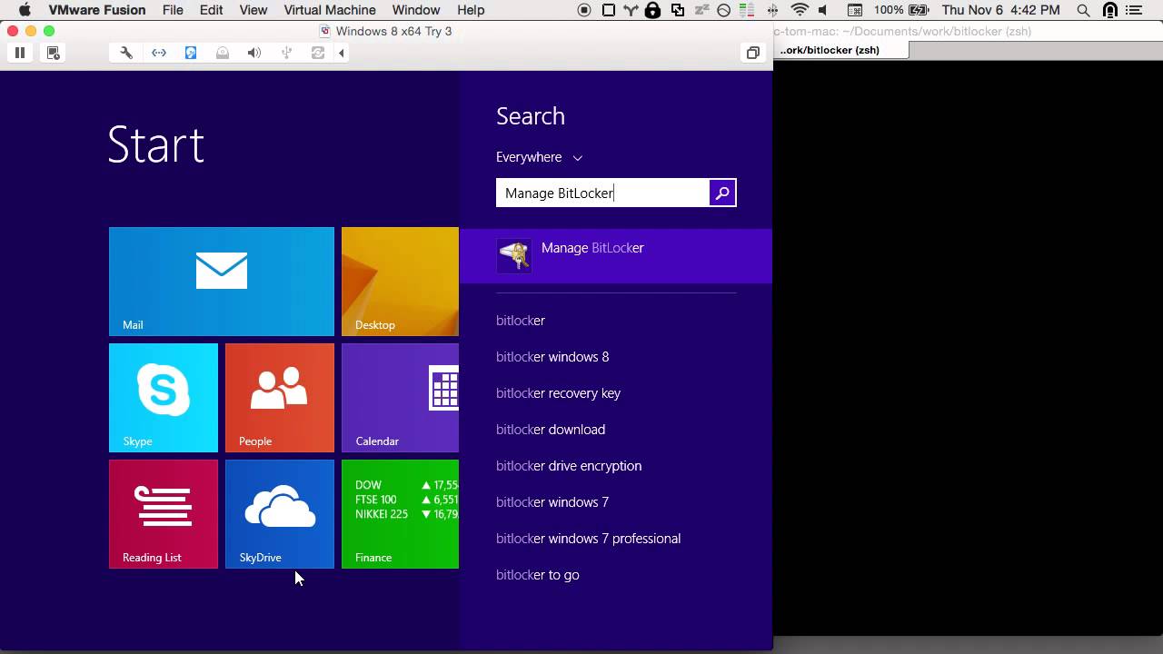Open the Finance tile

400,514
